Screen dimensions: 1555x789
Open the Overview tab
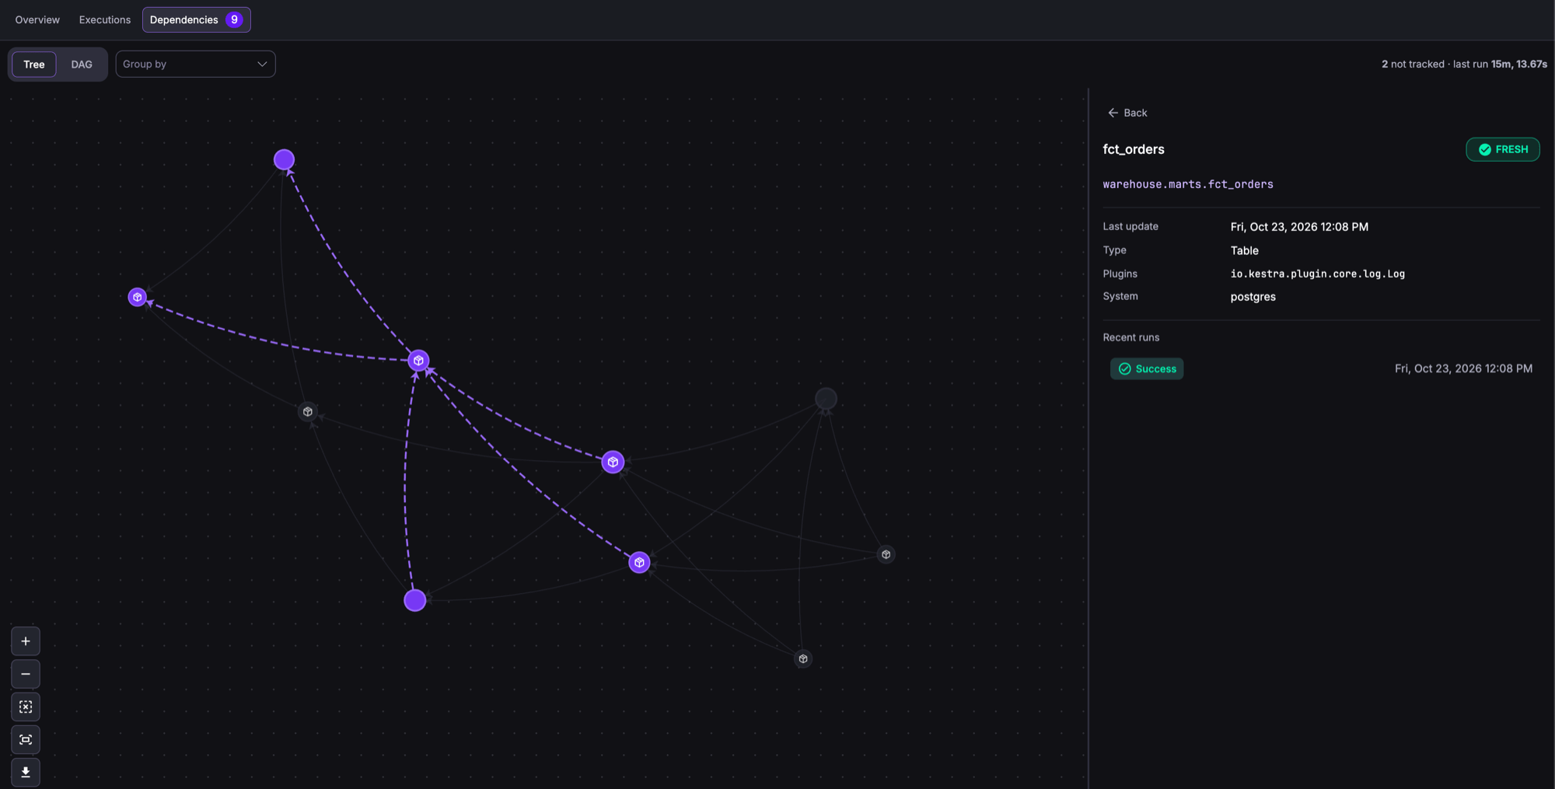37,19
